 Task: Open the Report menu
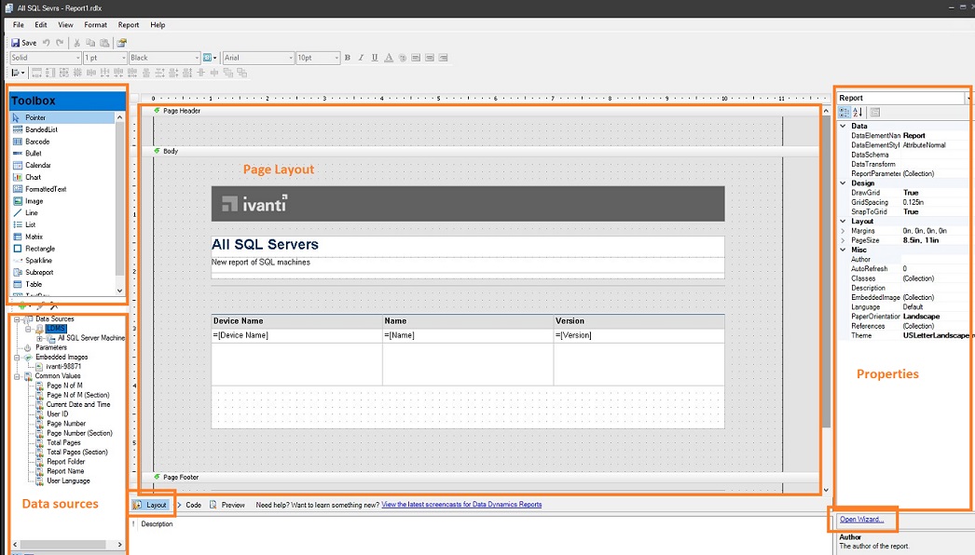[x=128, y=24]
